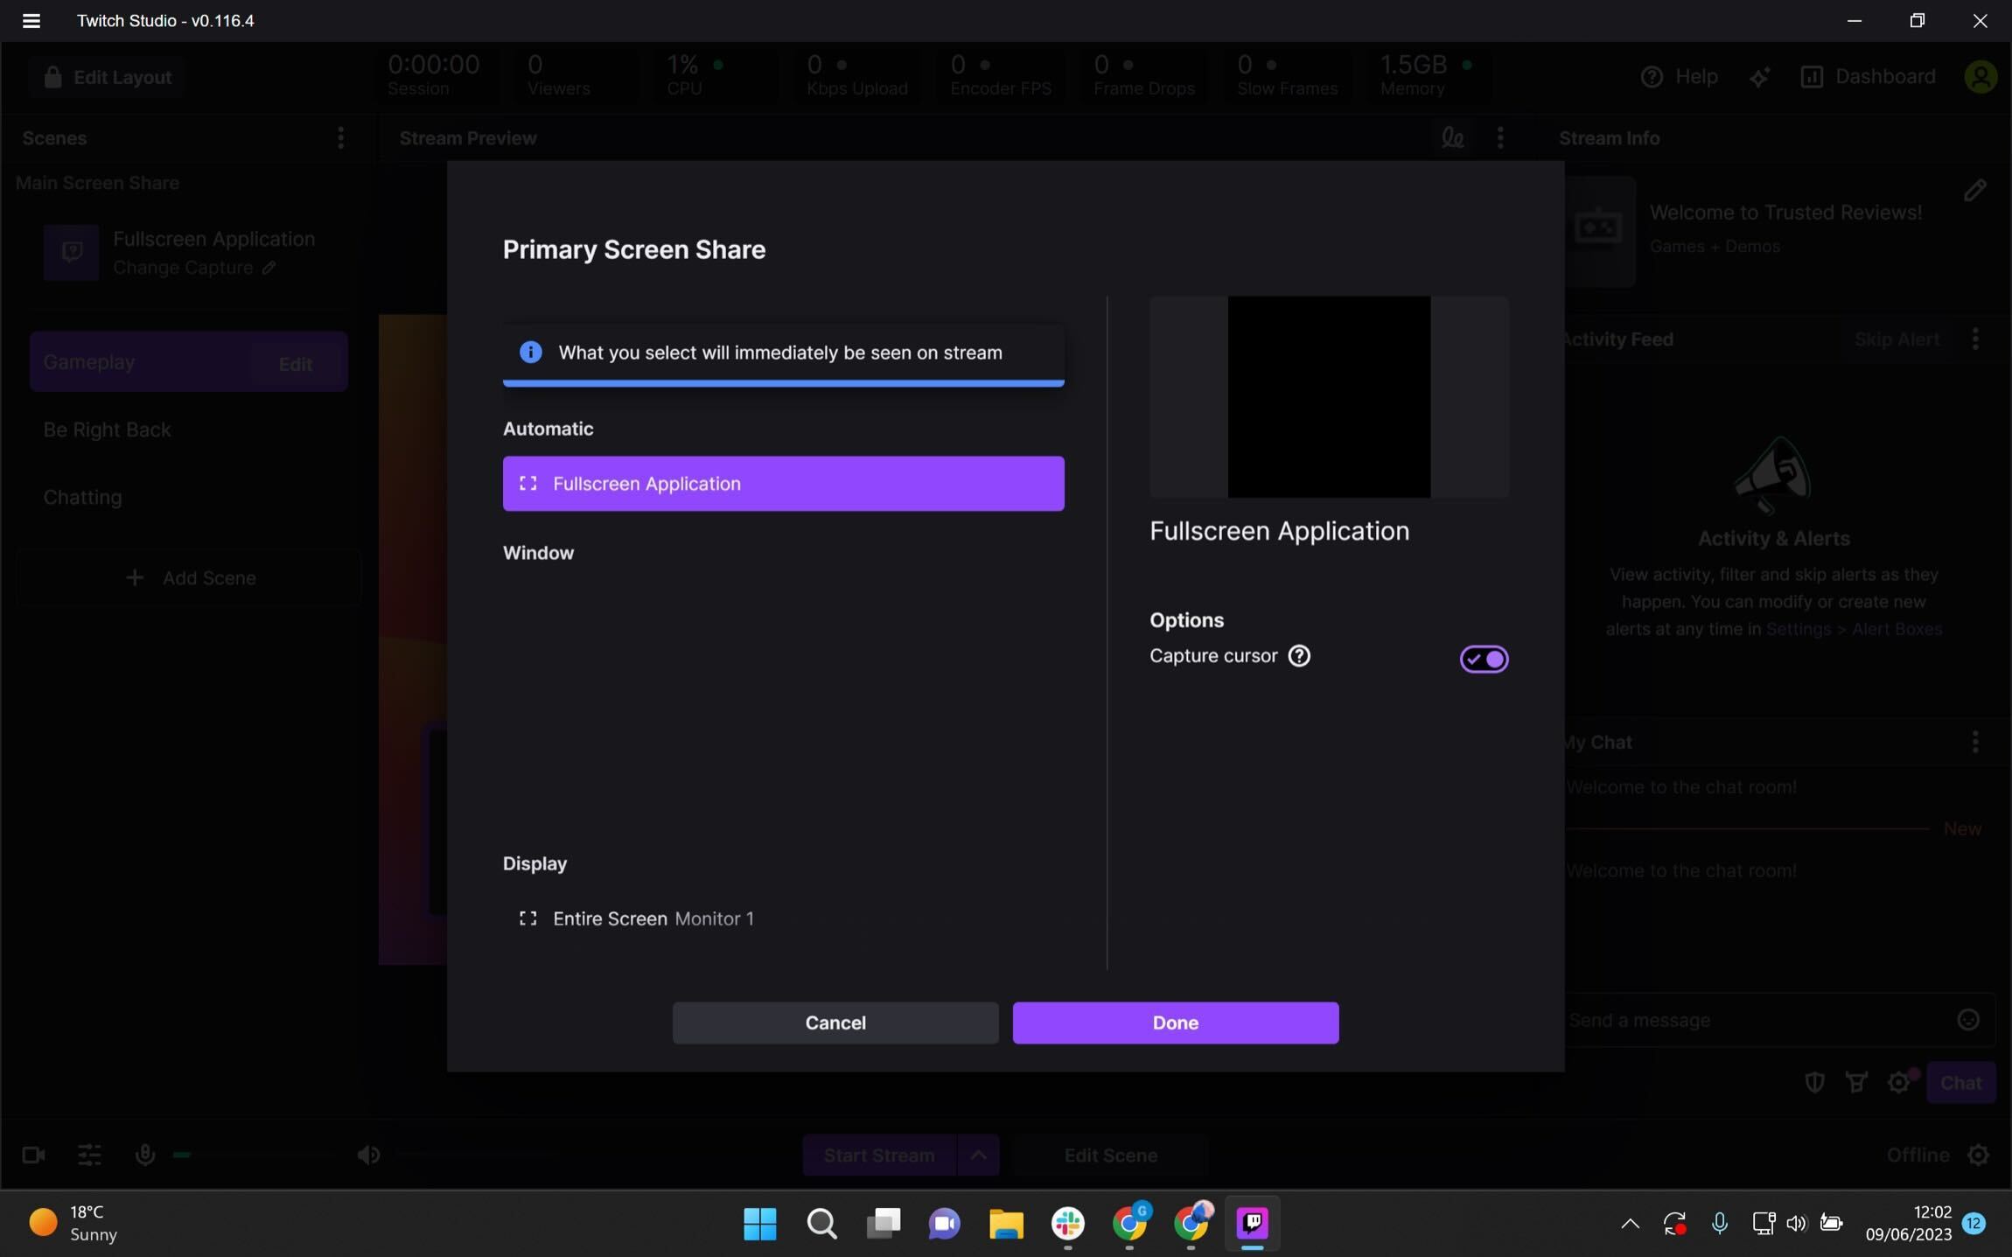Image resolution: width=2012 pixels, height=1257 pixels.
Task: Open the Dashboard
Action: pos(1868,77)
